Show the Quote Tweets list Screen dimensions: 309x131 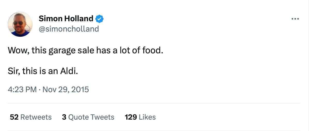point(91,117)
